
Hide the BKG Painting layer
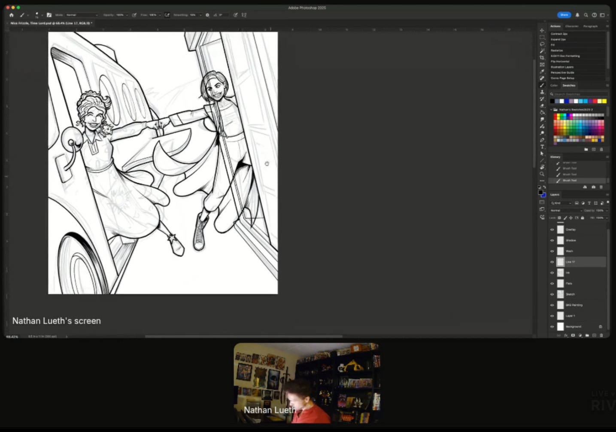552,305
